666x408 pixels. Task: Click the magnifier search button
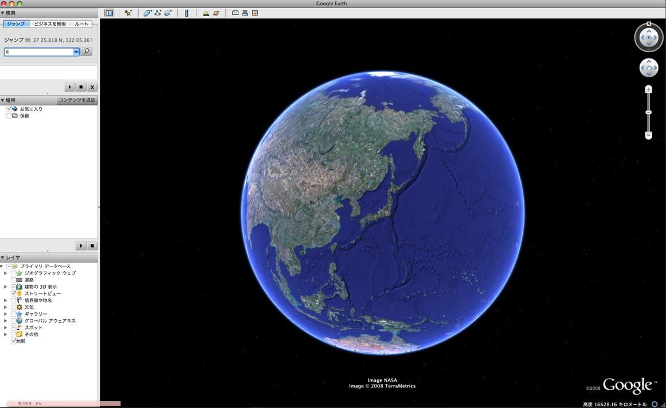87,52
